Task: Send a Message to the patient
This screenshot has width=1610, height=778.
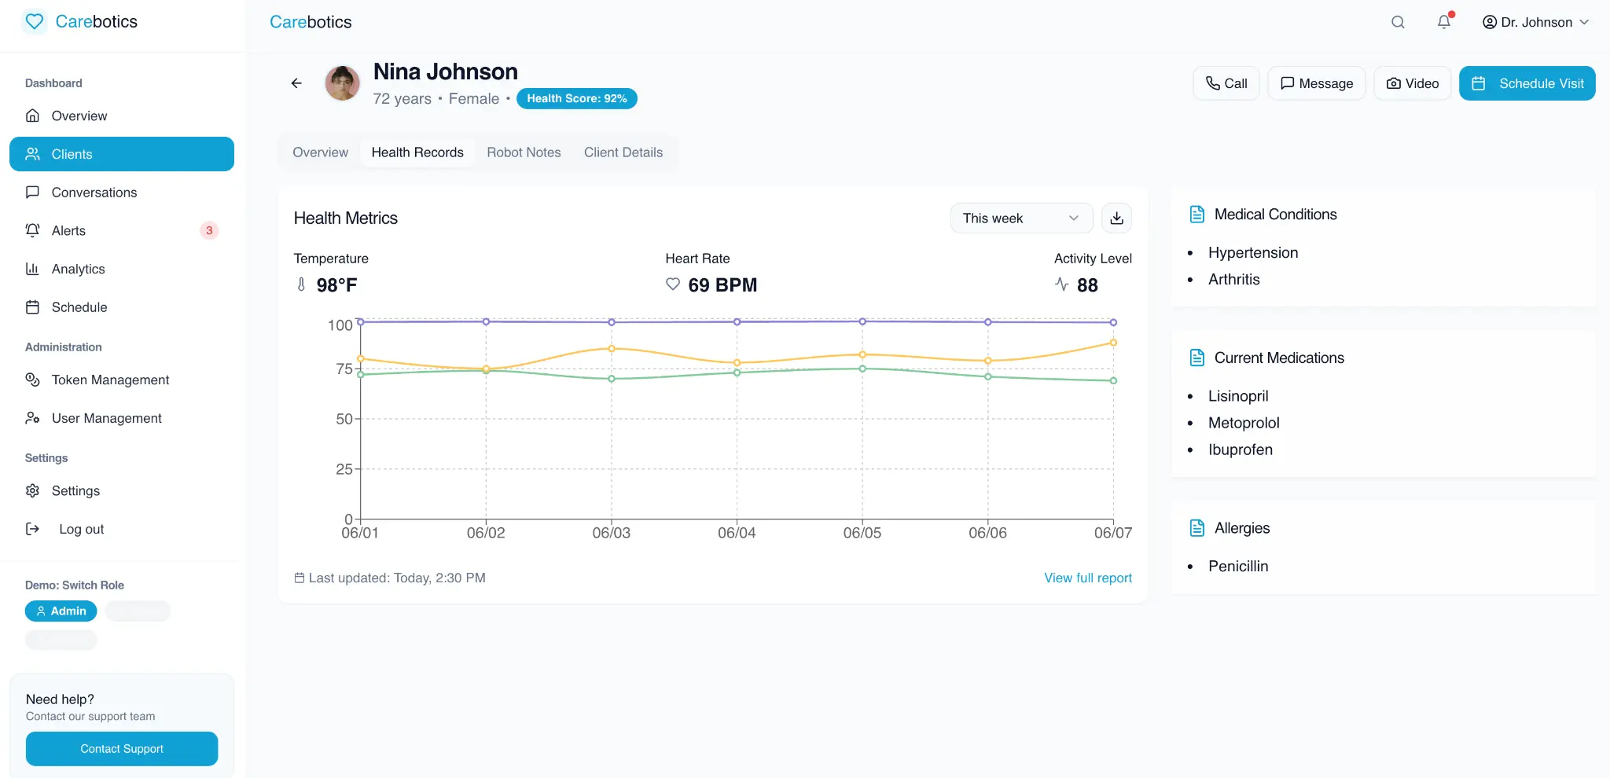Action: [x=1316, y=83]
